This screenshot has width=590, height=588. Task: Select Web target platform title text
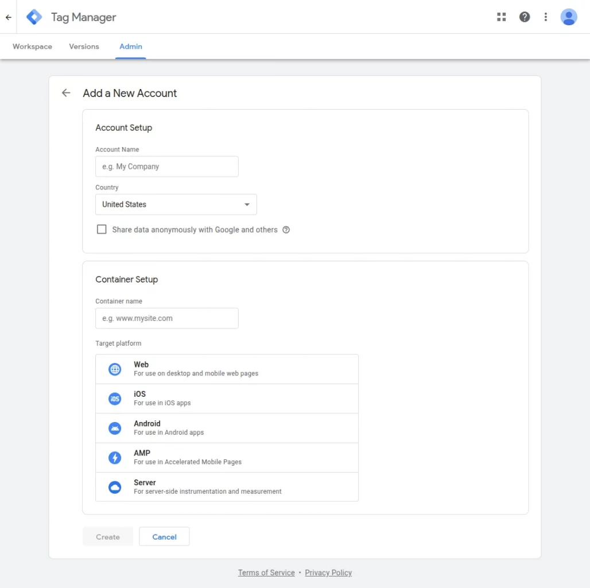[141, 365]
